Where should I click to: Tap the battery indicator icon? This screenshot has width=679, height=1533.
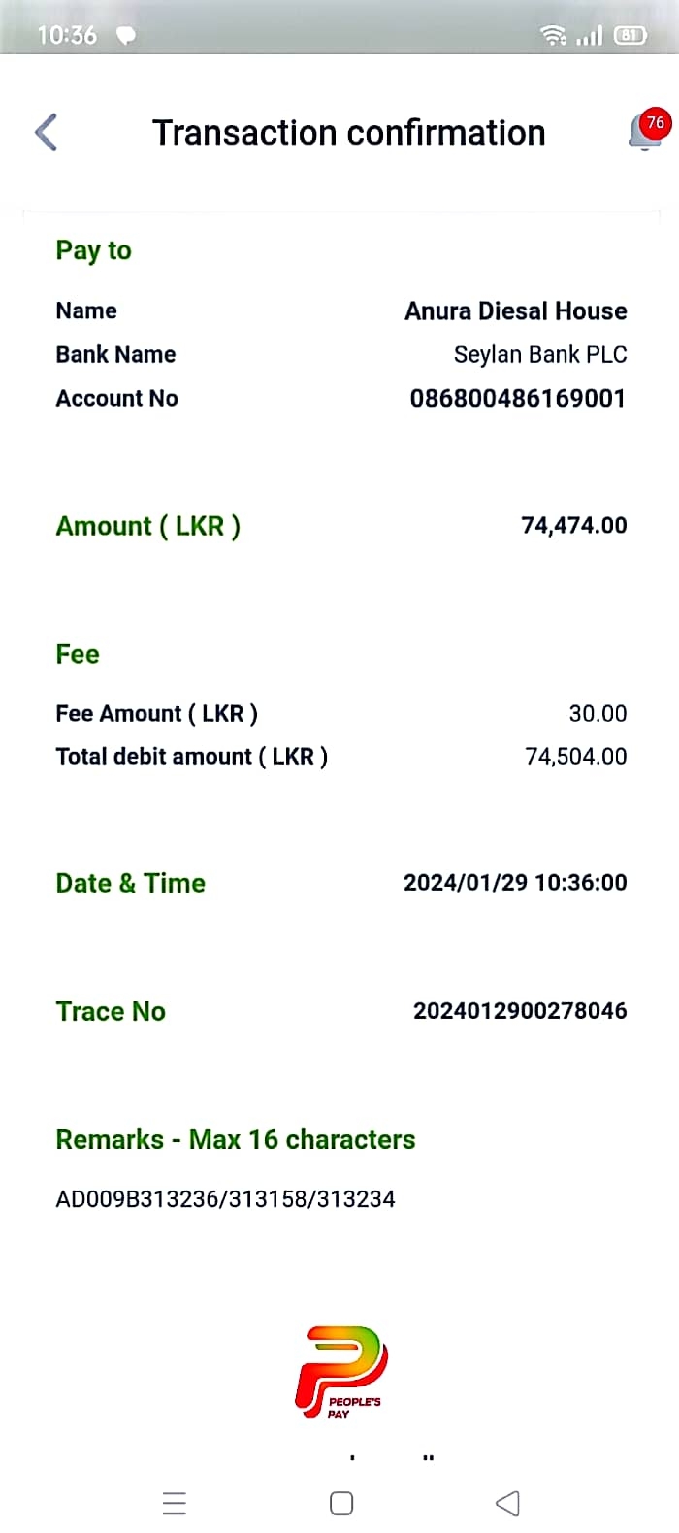click(x=630, y=36)
